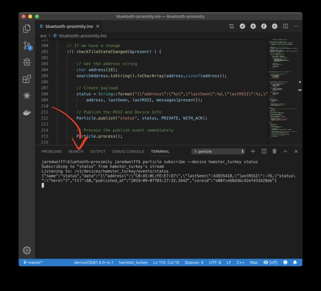This screenshot has width=321, height=291.
Task: Open the editor More Actions ellipsis menu
Action: tap(296, 26)
